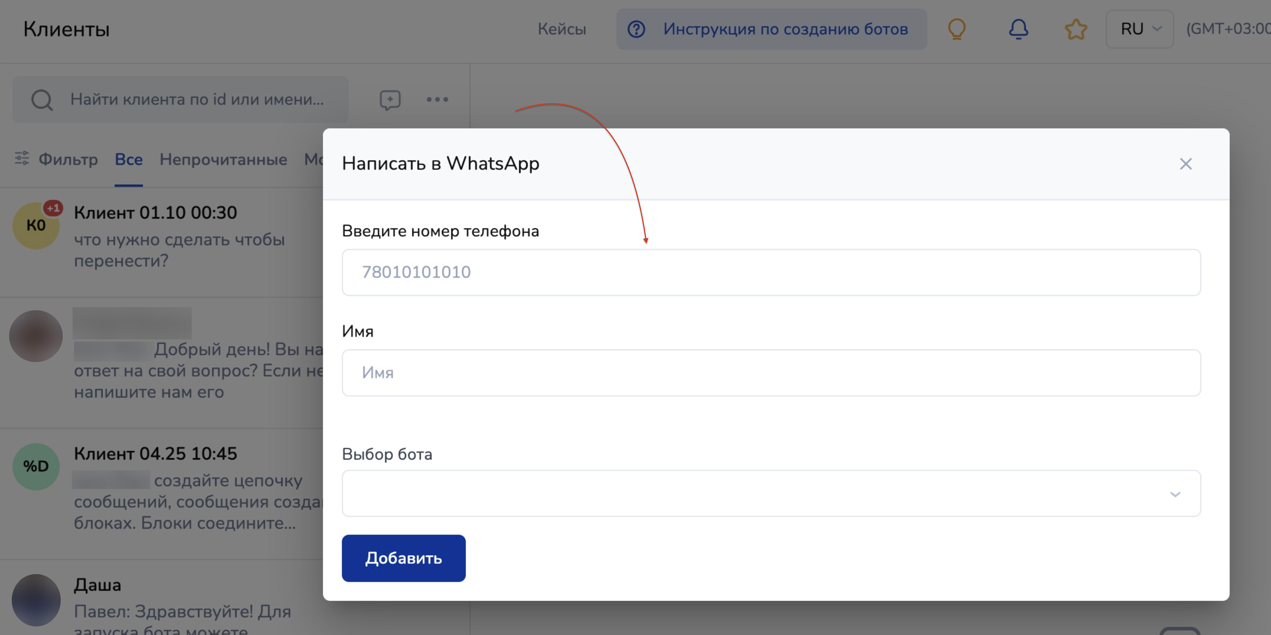1271x635 pixels.
Task: Click the star favorites icon
Action: (x=1076, y=29)
